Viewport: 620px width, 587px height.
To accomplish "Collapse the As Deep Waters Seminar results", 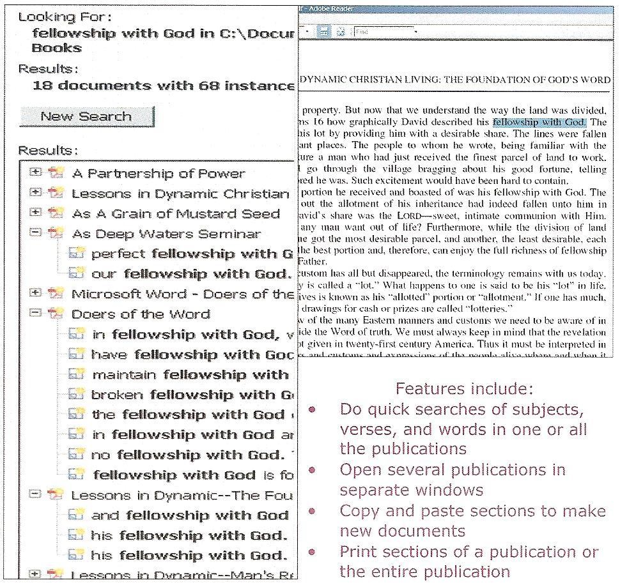I will point(36,233).
